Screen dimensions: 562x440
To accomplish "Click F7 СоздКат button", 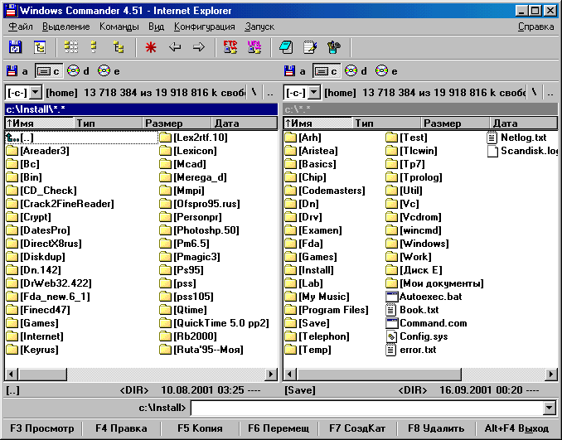I will point(357,428).
